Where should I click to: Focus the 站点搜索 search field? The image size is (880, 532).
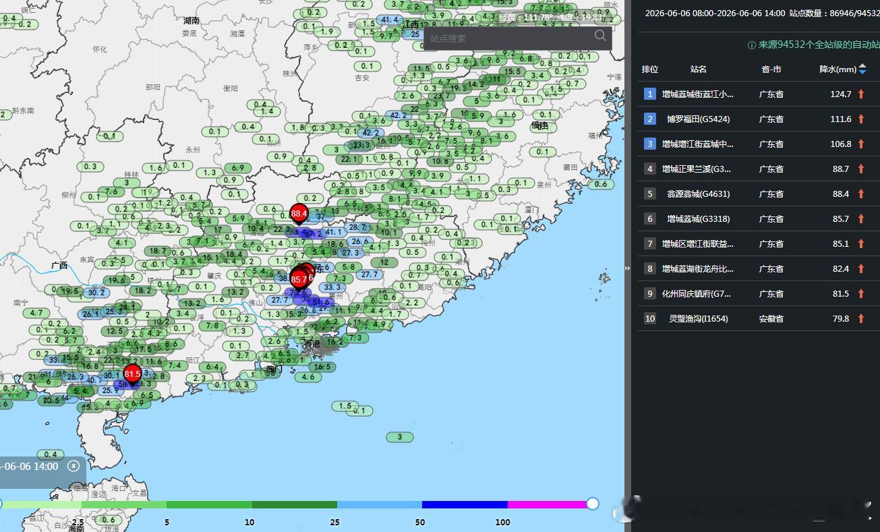(509, 38)
